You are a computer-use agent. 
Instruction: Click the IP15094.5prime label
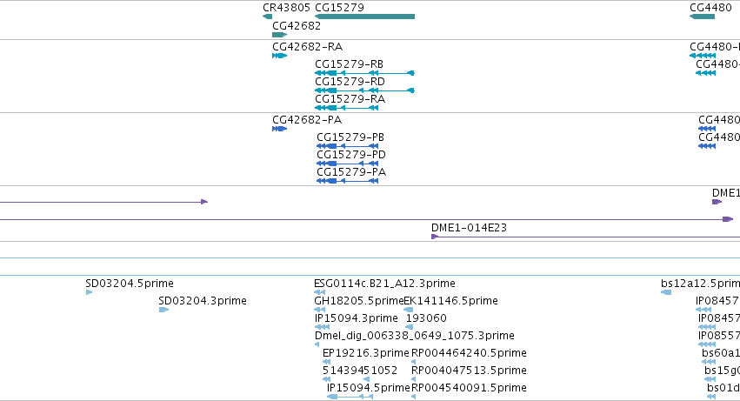[x=368, y=388]
